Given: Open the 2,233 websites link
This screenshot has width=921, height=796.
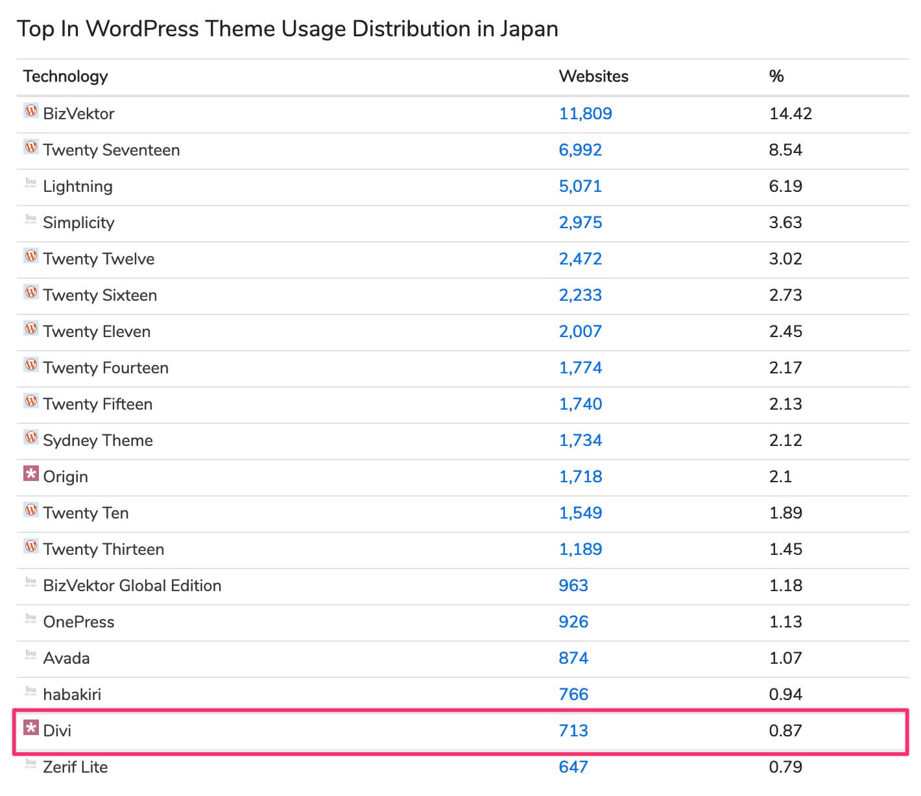Looking at the screenshot, I should (580, 295).
